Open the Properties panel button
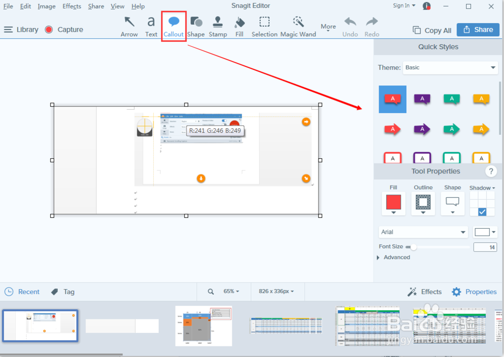 tap(474, 292)
